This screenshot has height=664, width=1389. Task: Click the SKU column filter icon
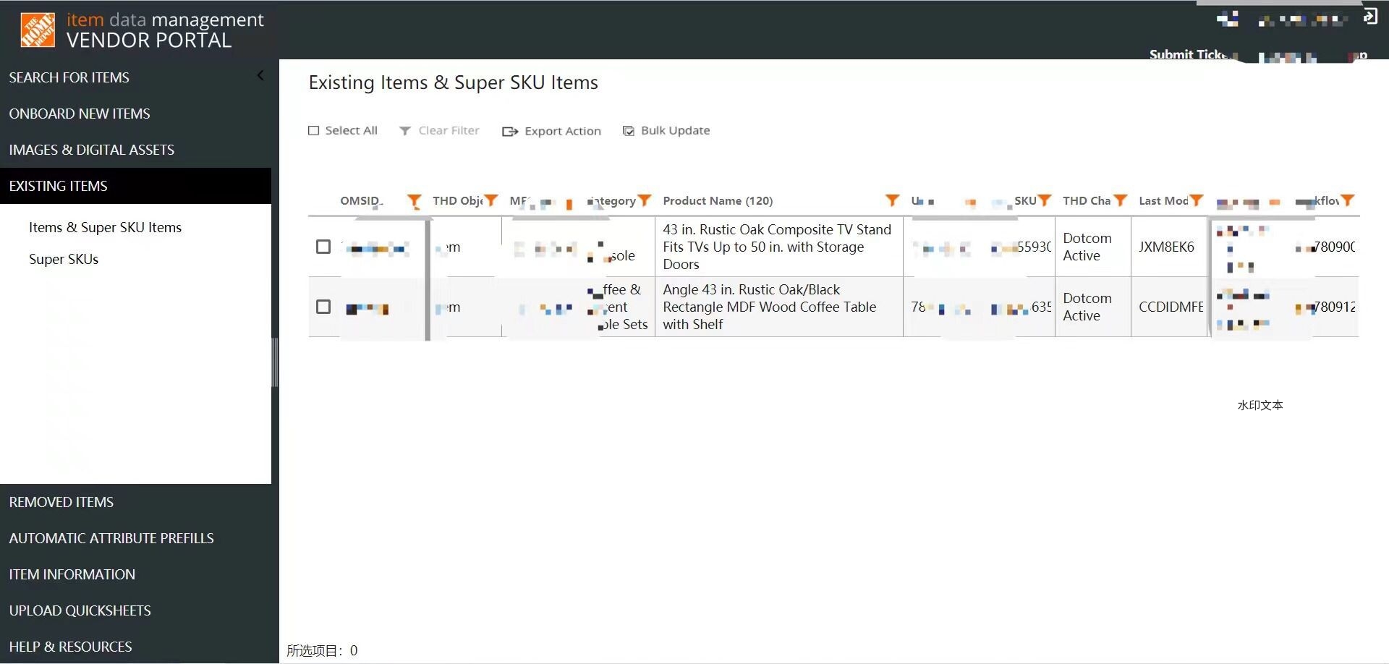1045,200
